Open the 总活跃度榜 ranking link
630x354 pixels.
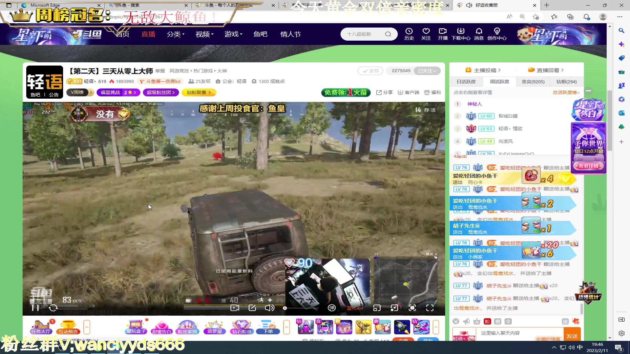(566, 92)
